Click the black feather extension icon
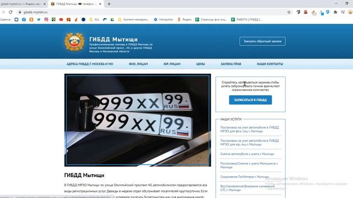The width and height of the screenshot is (353, 198). tap(298, 12)
